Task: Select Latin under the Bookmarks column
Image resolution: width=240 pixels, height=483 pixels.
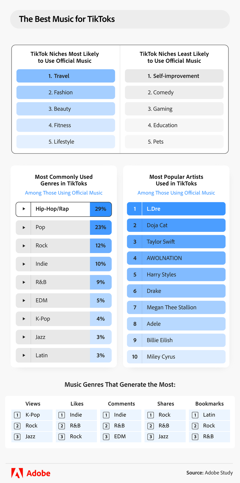Action: tap(209, 415)
